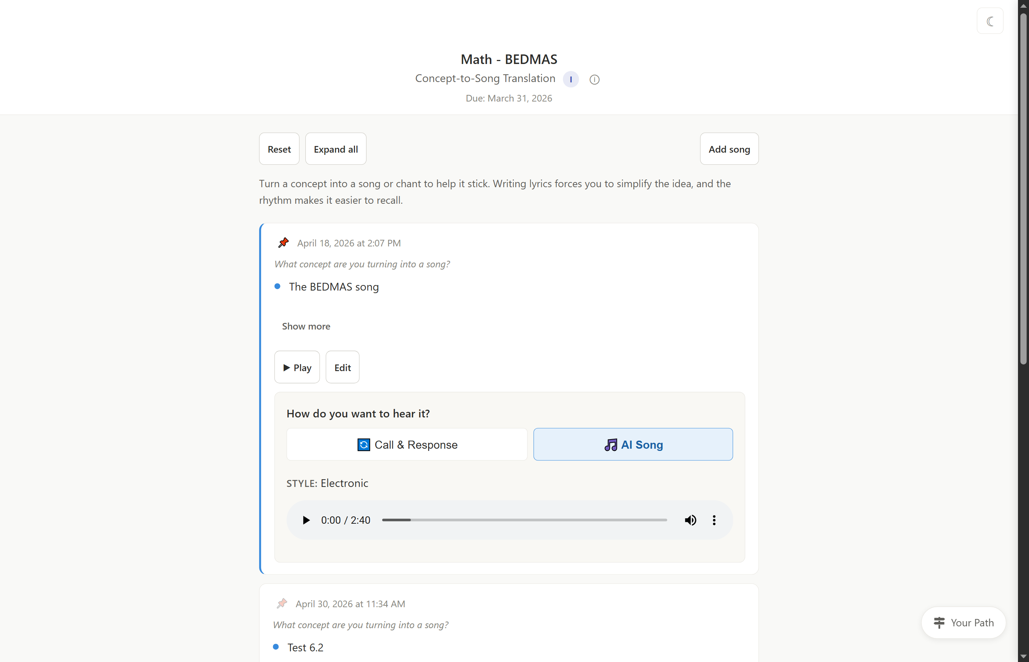This screenshot has width=1029, height=662.
Task: Start audio player playback triangle
Action: (x=306, y=520)
